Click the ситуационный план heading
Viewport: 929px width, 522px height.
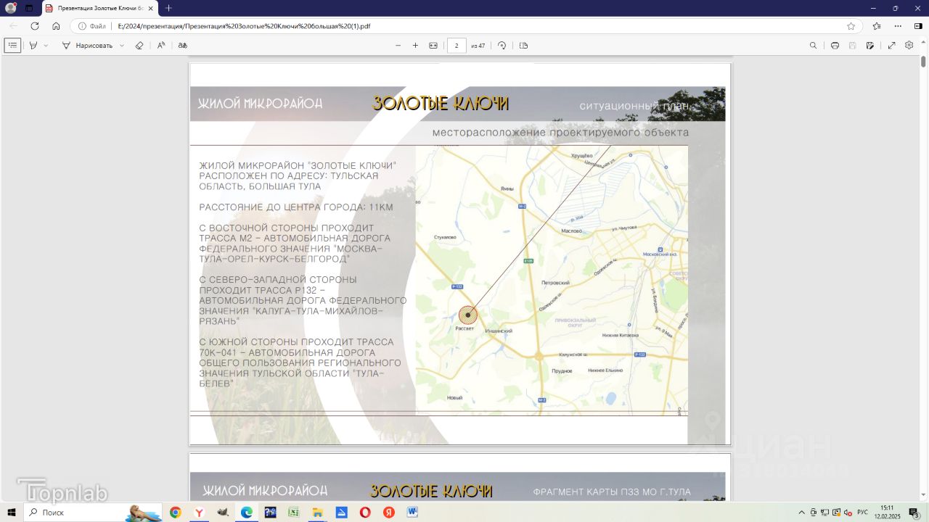click(x=634, y=106)
